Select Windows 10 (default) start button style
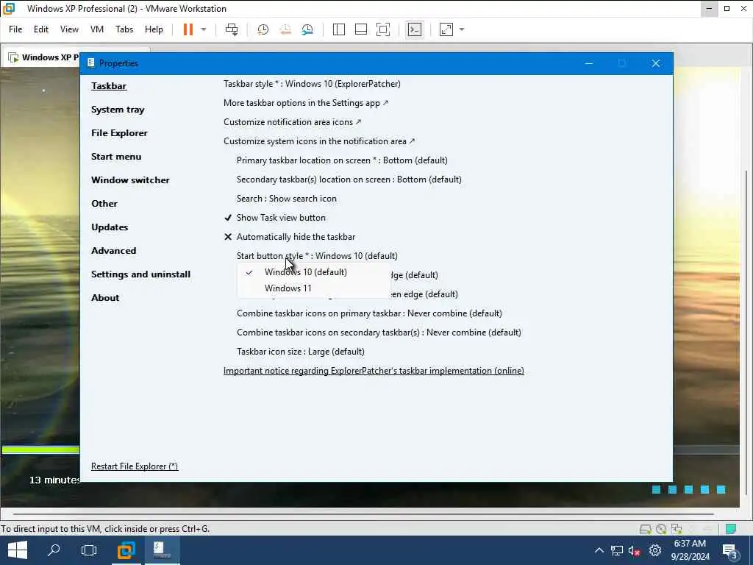Screen dimensions: 753x565 305,272
